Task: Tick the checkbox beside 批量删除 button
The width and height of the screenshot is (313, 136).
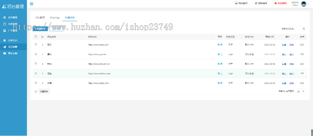Action: (36, 91)
